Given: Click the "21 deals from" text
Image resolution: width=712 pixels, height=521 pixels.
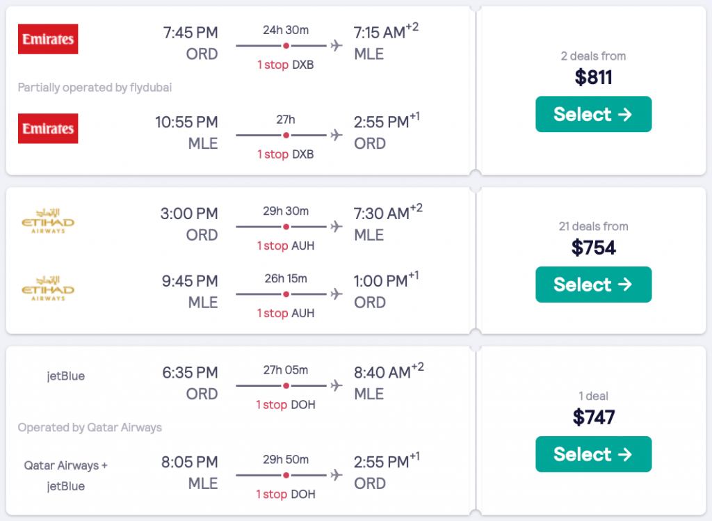Looking at the screenshot, I should click(x=593, y=226).
